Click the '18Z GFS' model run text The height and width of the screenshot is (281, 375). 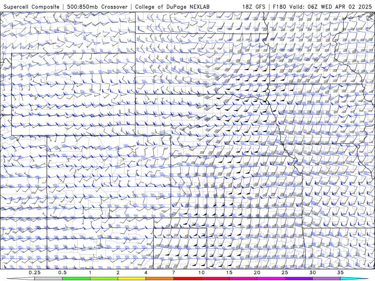click(x=254, y=7)
